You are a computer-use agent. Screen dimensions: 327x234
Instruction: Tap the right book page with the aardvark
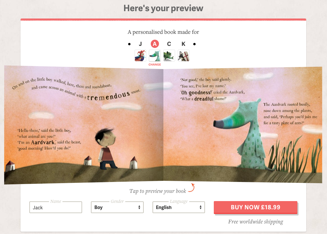[x=243, y=125]
